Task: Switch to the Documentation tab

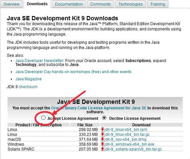Action: [x=69, y=4]
